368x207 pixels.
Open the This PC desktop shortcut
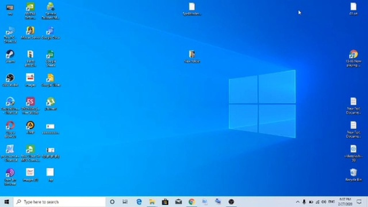coord(10,34)
